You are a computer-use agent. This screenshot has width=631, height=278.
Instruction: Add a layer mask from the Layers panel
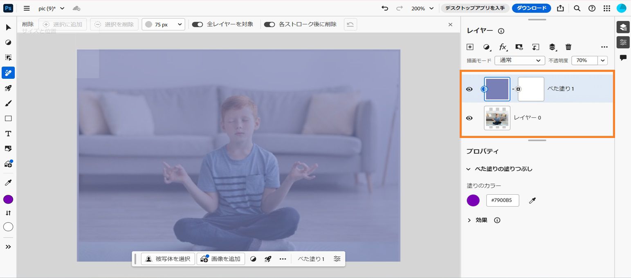[x=519, y=47]
